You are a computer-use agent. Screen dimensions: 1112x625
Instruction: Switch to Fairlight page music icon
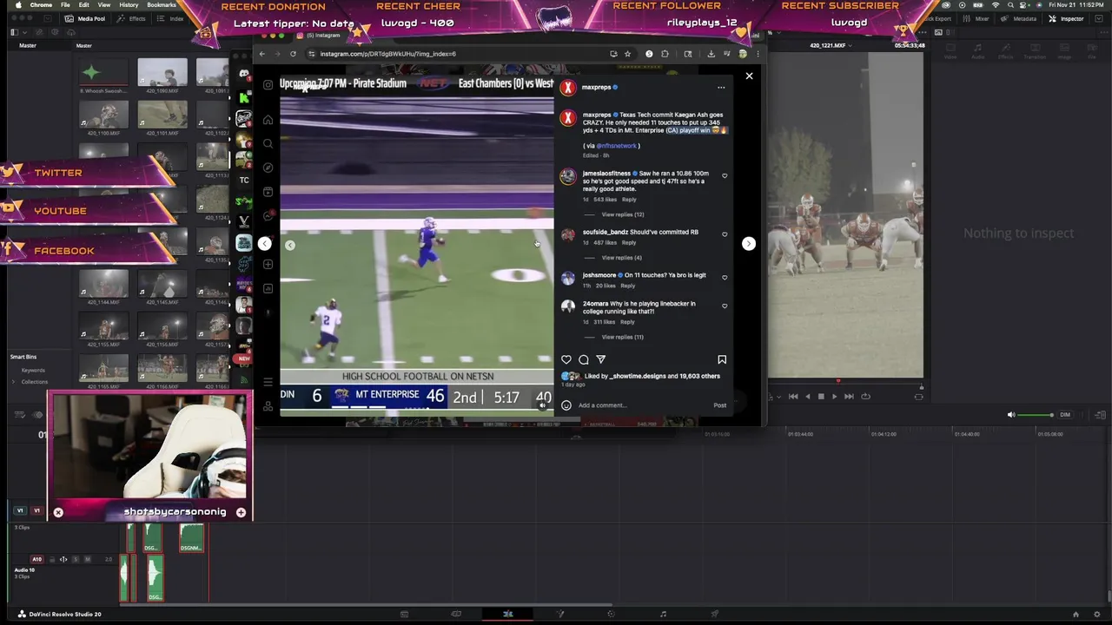coord(663,614)
